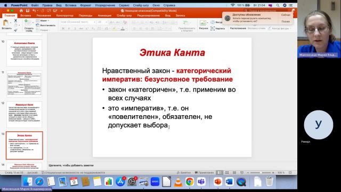Image resolution: width=341 pixels, height=192 pixels.
Task: Click the PowerPoint icon in the dock
Action: point(218,181)
